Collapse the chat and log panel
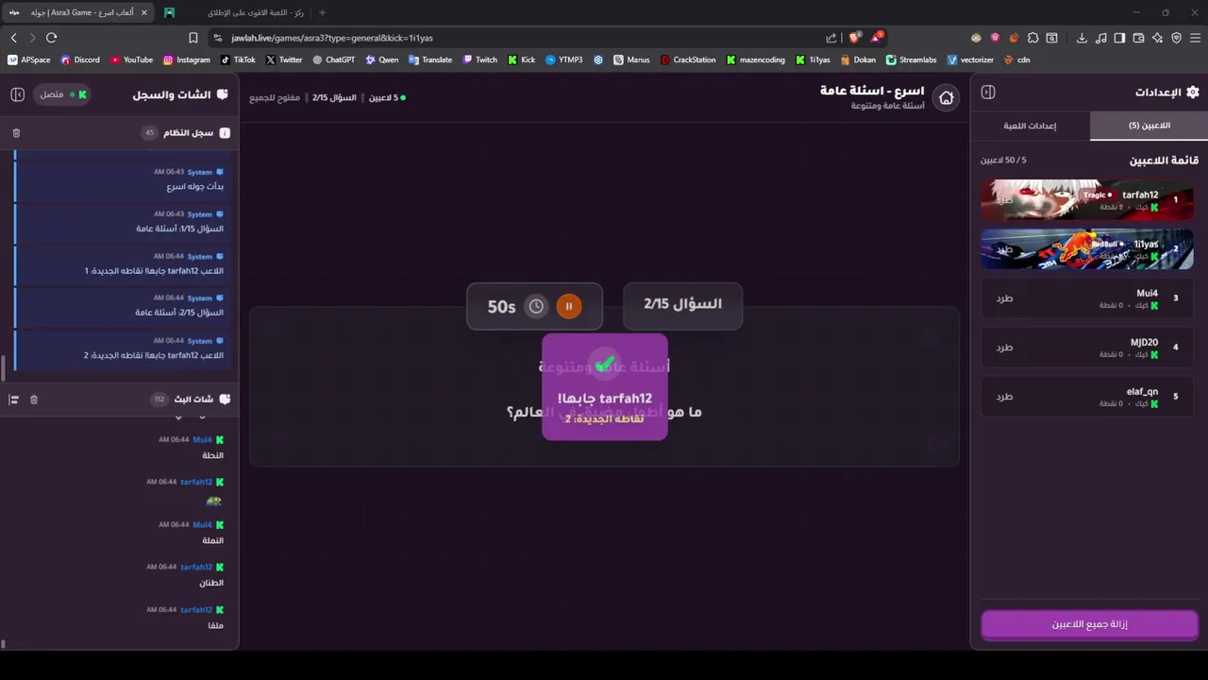Screen dimensions: 1208x680 pos(17,94)
